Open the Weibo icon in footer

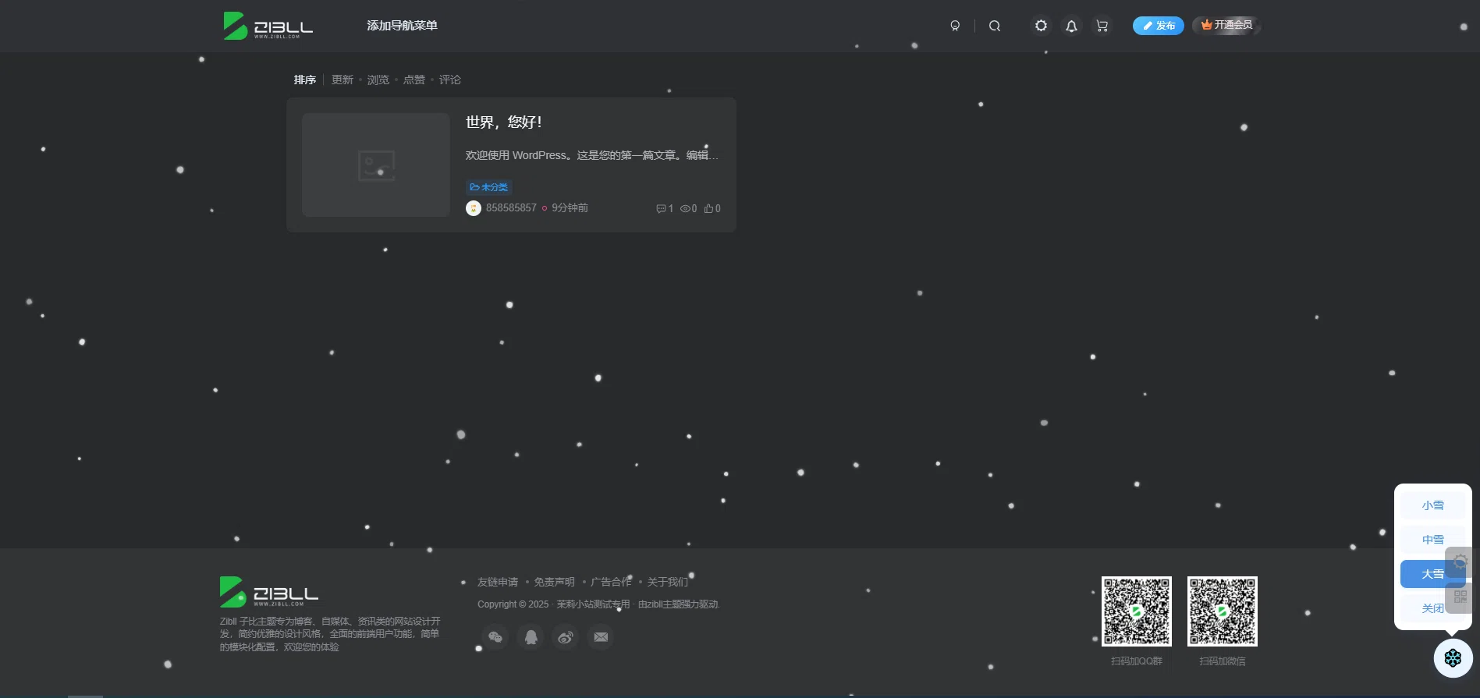click(566, 637)
